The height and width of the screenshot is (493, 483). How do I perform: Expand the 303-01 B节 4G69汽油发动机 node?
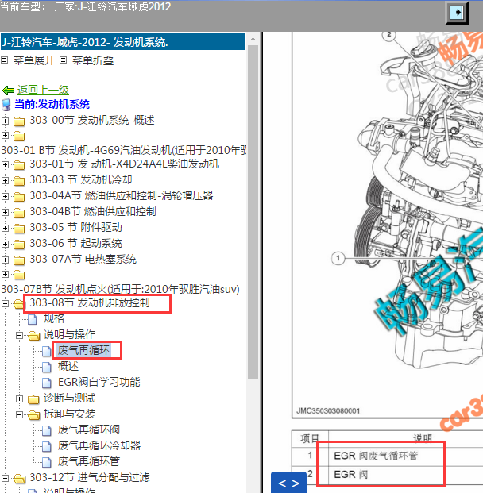5,136
